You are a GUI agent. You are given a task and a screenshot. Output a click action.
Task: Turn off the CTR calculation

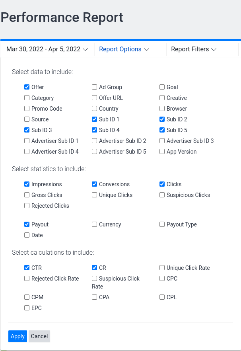[x=27, y=268]
